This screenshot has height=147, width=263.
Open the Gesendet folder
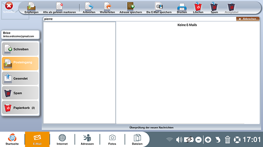(20, 79)
